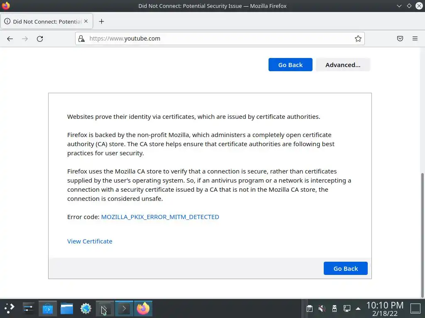Screen dimensions: 425x318
Task: Open the settings sliders taskbar icon
Action: 29,308
